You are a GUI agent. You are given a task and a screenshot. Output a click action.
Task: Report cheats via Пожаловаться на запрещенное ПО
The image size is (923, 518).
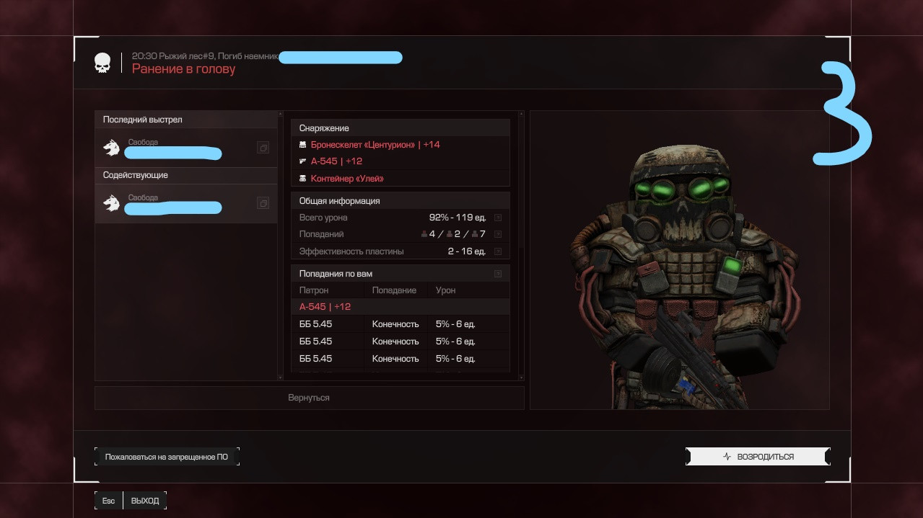167,457
